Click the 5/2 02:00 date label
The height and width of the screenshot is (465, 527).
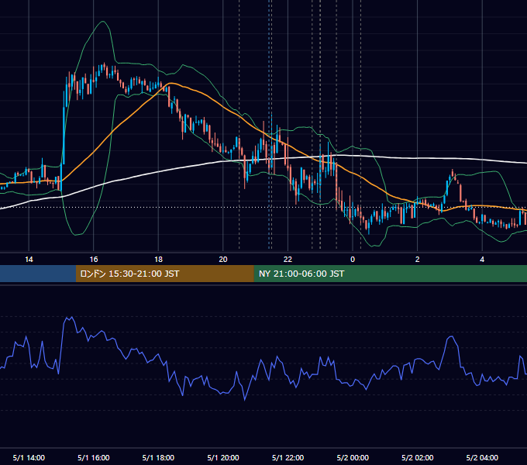(418, 457)
